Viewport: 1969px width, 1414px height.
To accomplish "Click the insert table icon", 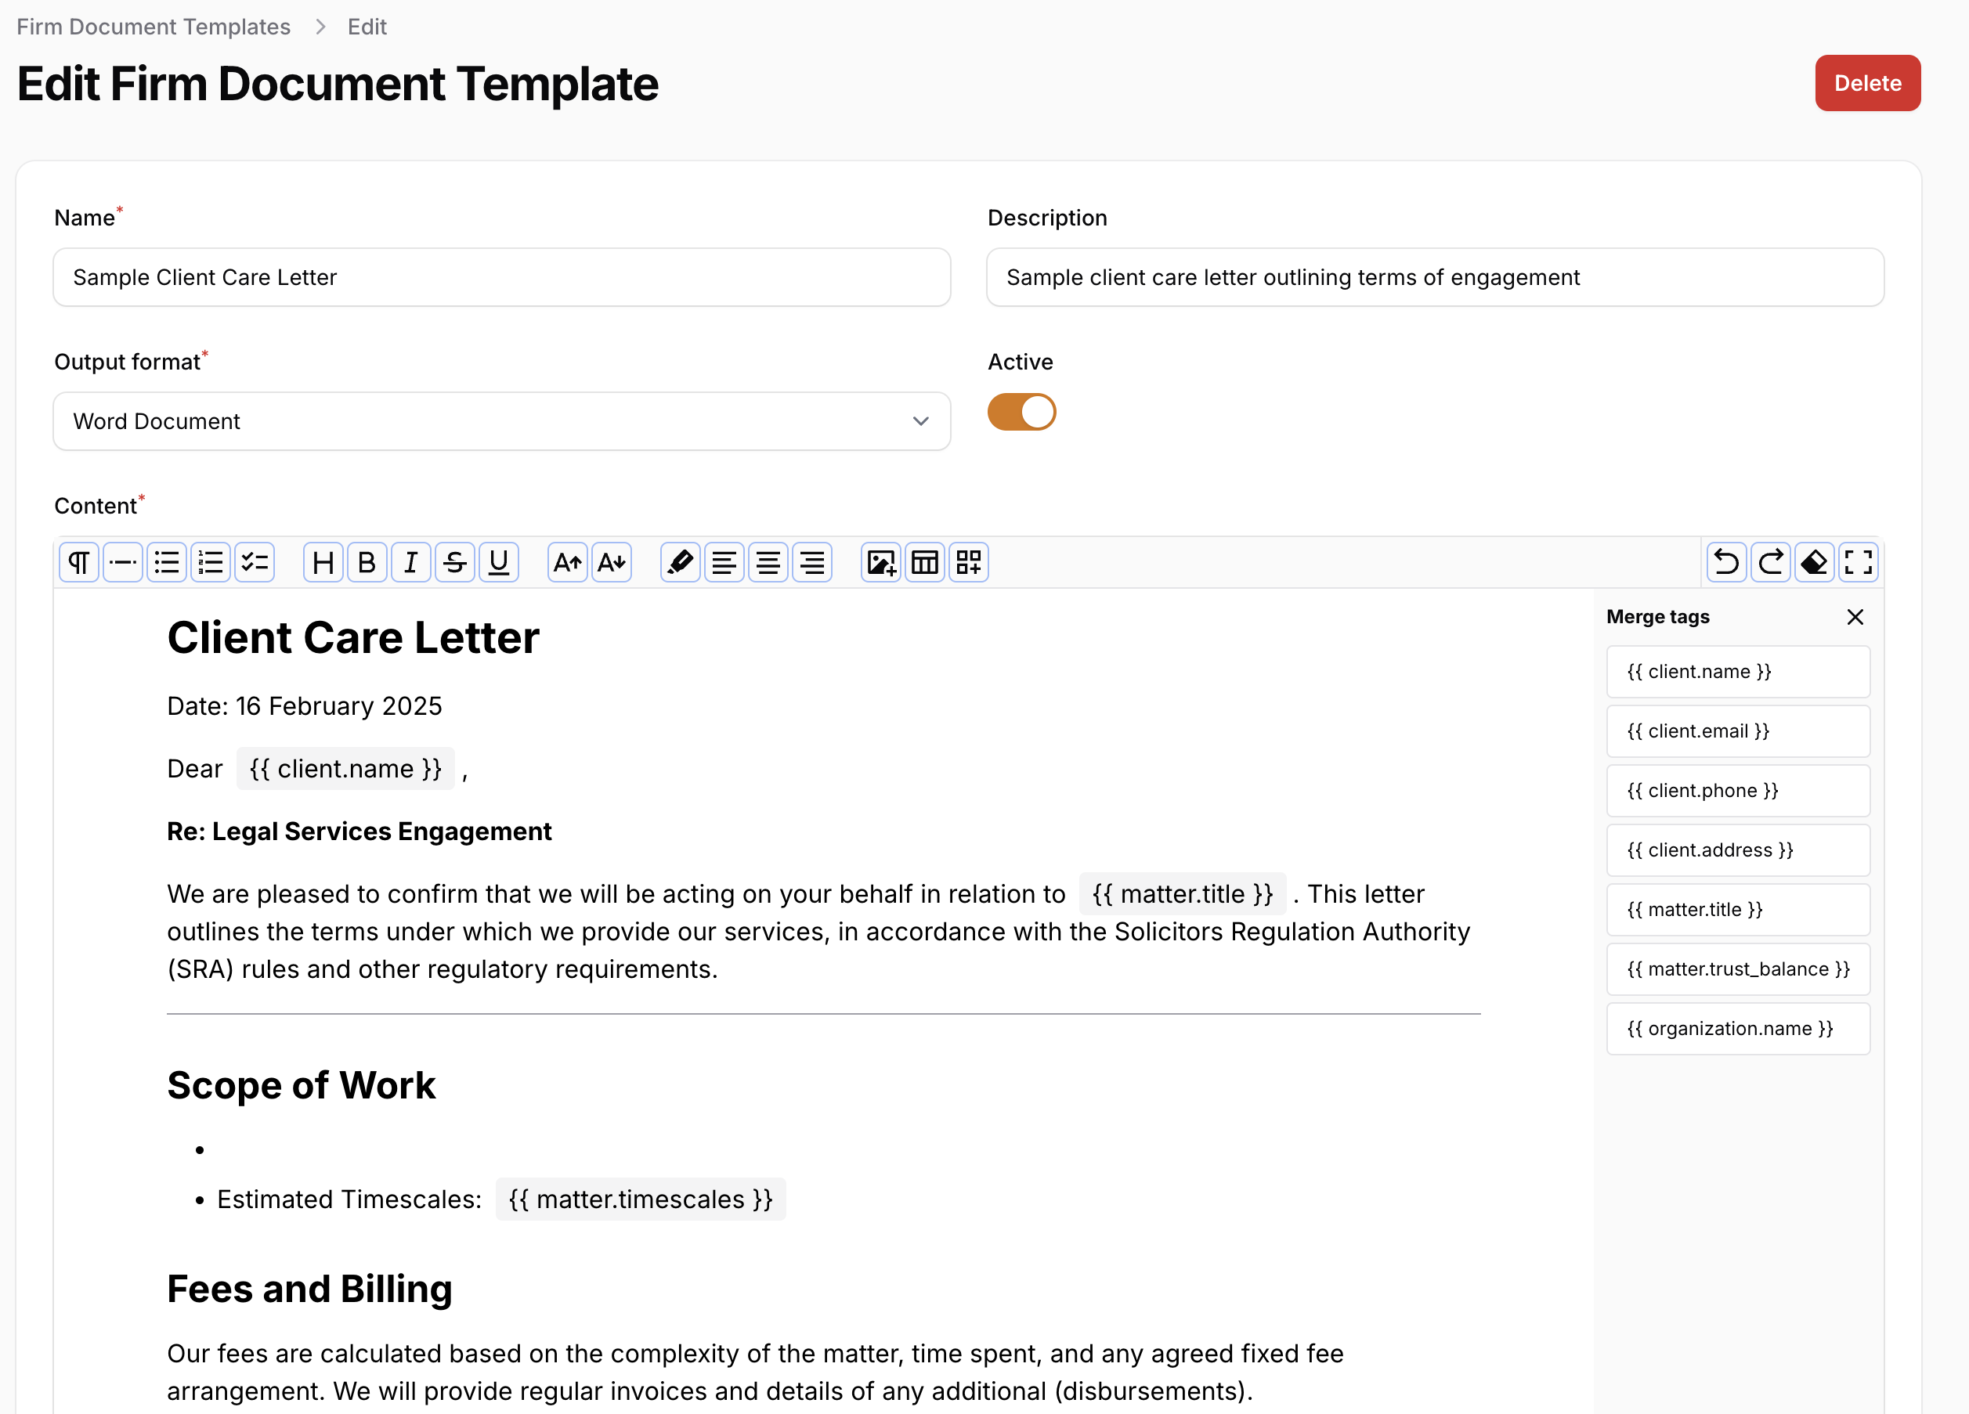I will tap(923, 561).
